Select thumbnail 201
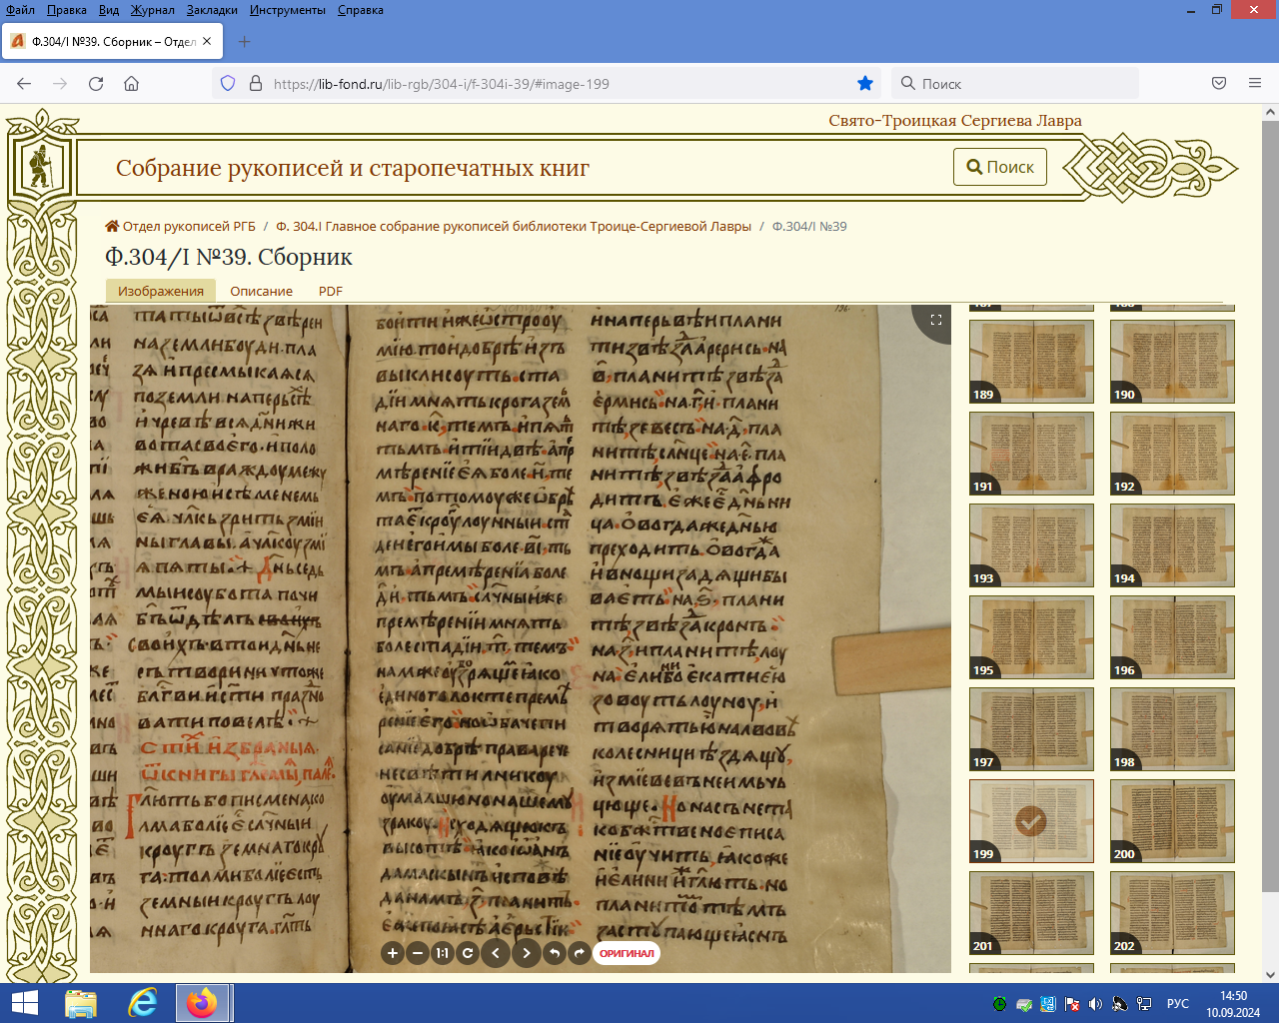 pos(1031,913)
